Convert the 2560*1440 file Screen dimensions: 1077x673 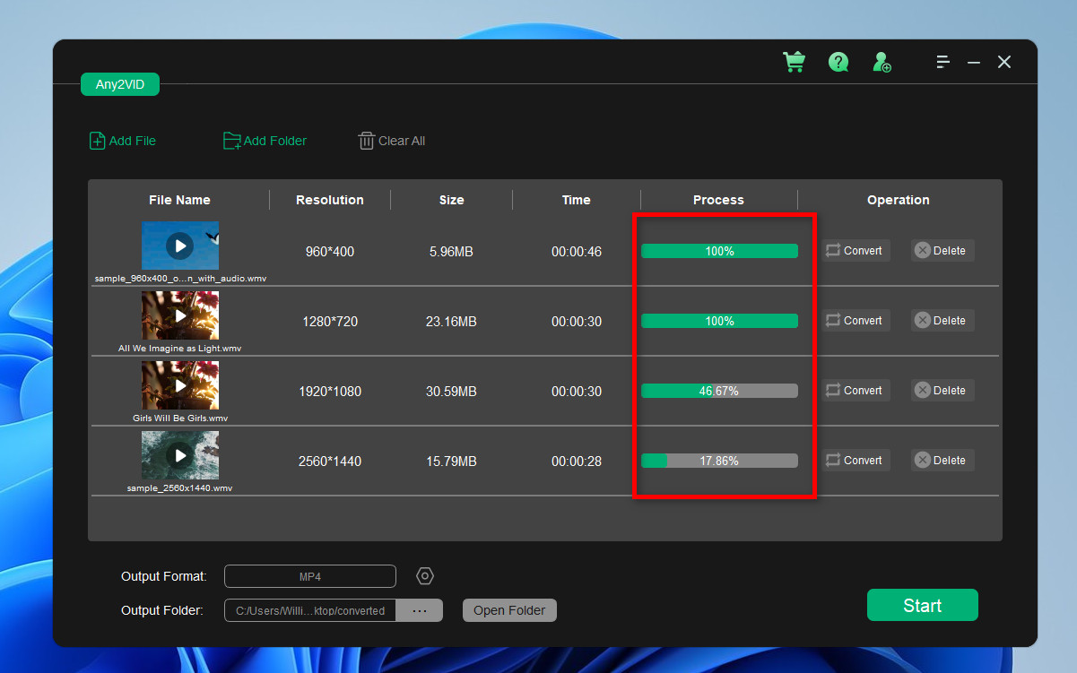pyautogui.click(x=855, y=461)
